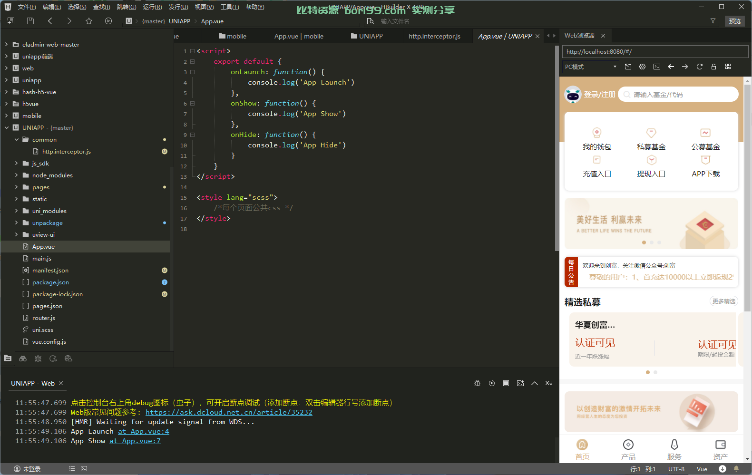Go back with the left chevron in the toolbar
752x475 pixels.
pyautogui.click(x=50, y=21)
